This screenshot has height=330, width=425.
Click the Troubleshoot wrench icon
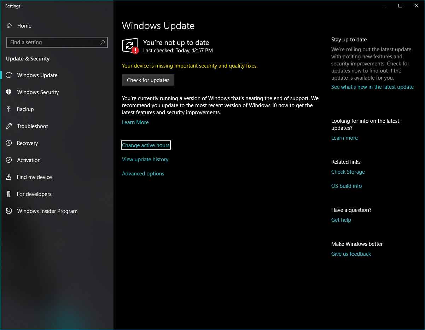[9, 126]
